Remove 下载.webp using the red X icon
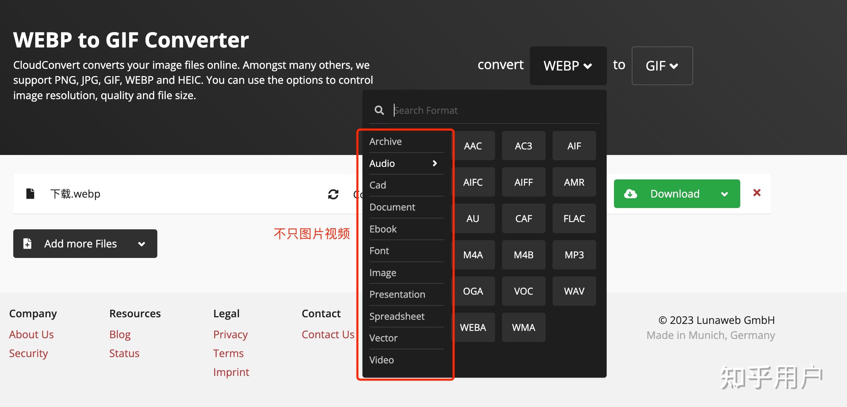Screen dimensions: 847x407 point(757,193)
